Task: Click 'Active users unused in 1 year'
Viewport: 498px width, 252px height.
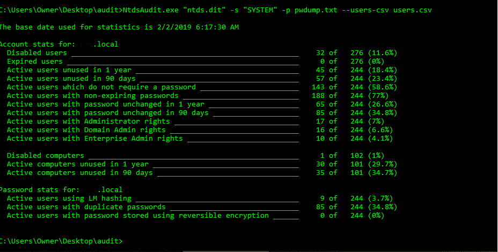Action: point(69,70)
